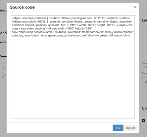
Task: Click the 'Source code' dialog title
Action: (x=22, y=7)
